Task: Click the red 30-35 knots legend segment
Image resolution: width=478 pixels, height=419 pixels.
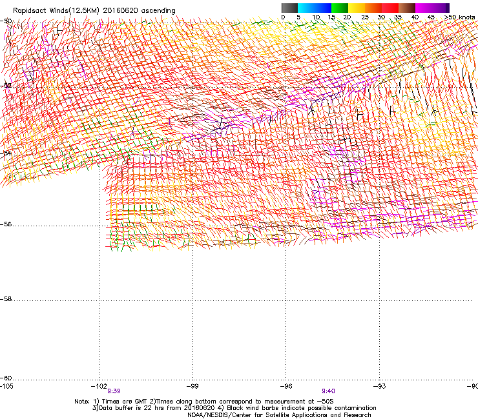Action: pos(390,8)
